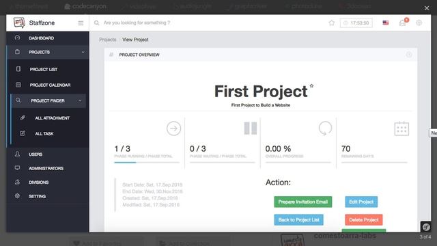Image resolution: width=437 pixels, height=246 pixels.
Task: Click the Project List icon
Action: 18,69
